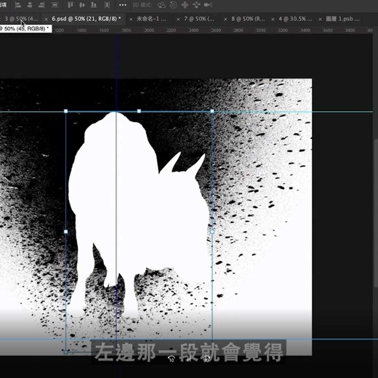
Task: Align vertical centers of layers
Action: click(82, 5)
